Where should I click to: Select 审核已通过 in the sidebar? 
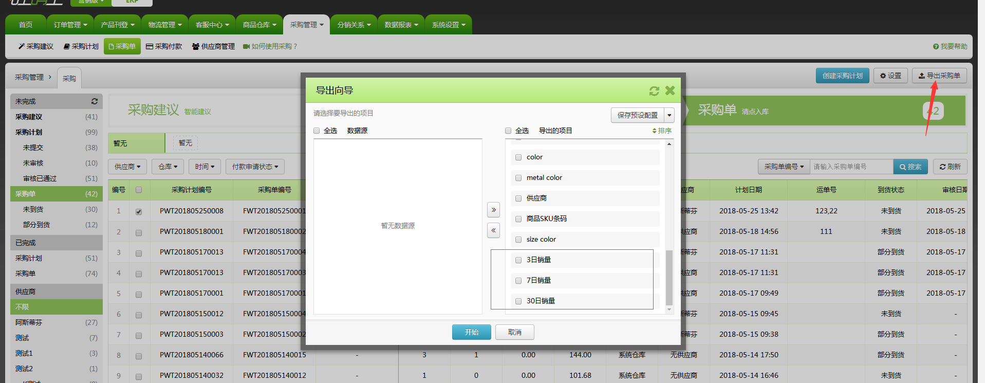tap(57, 178)
